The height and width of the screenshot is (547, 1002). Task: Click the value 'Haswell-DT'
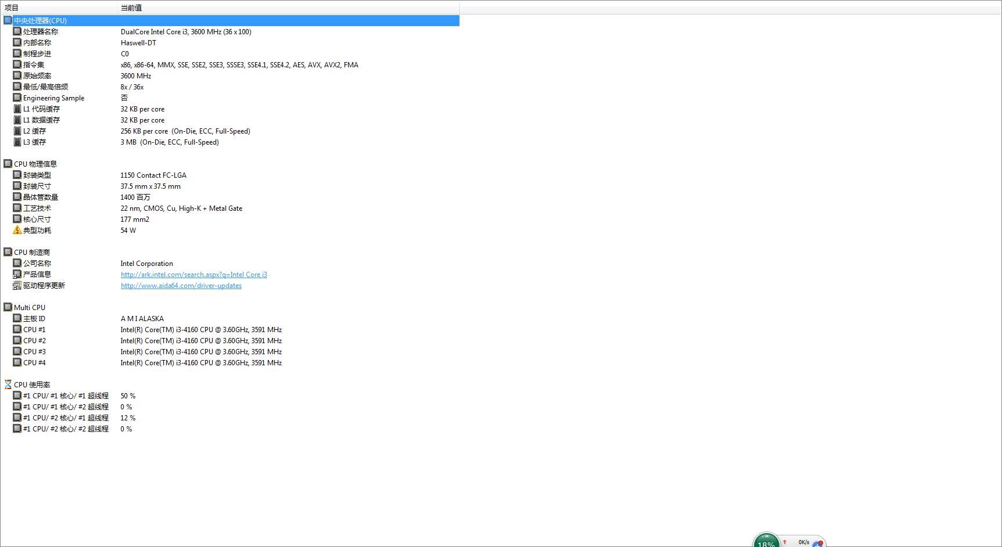click(138, 43)
